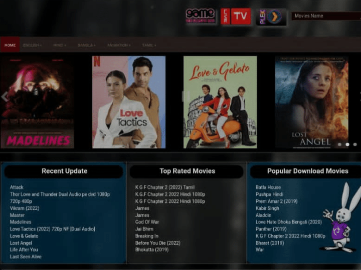Open the Animation category menu
Viewport: 361px width, 270px height.
tap(118, 45)
